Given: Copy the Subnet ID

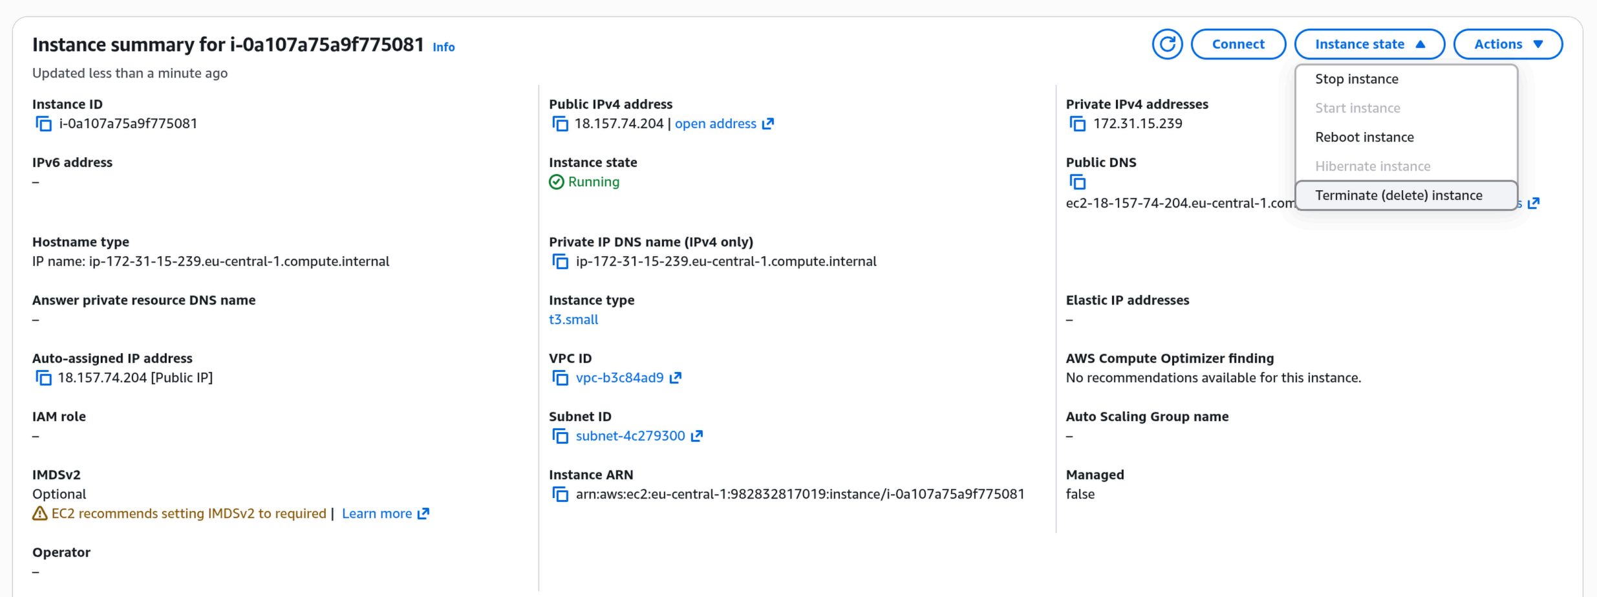Looking at the screenshot, I should tap(560, 435).
